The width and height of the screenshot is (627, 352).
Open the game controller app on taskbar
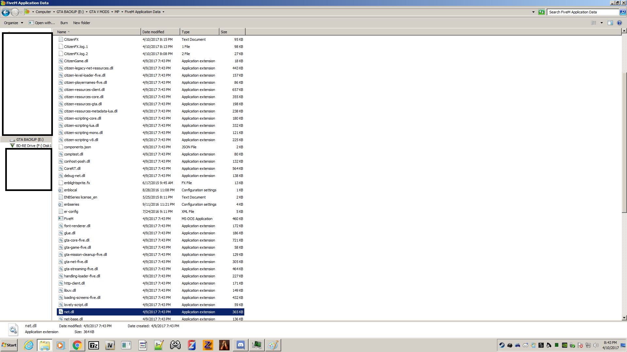point(175,345)
